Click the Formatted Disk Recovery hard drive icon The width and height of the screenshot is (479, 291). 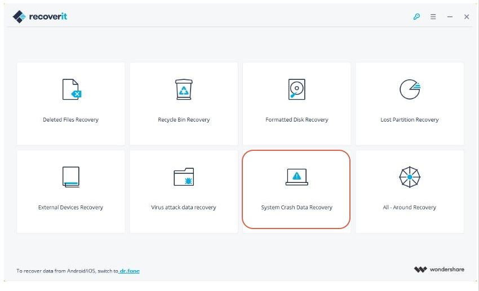[296, 89]
